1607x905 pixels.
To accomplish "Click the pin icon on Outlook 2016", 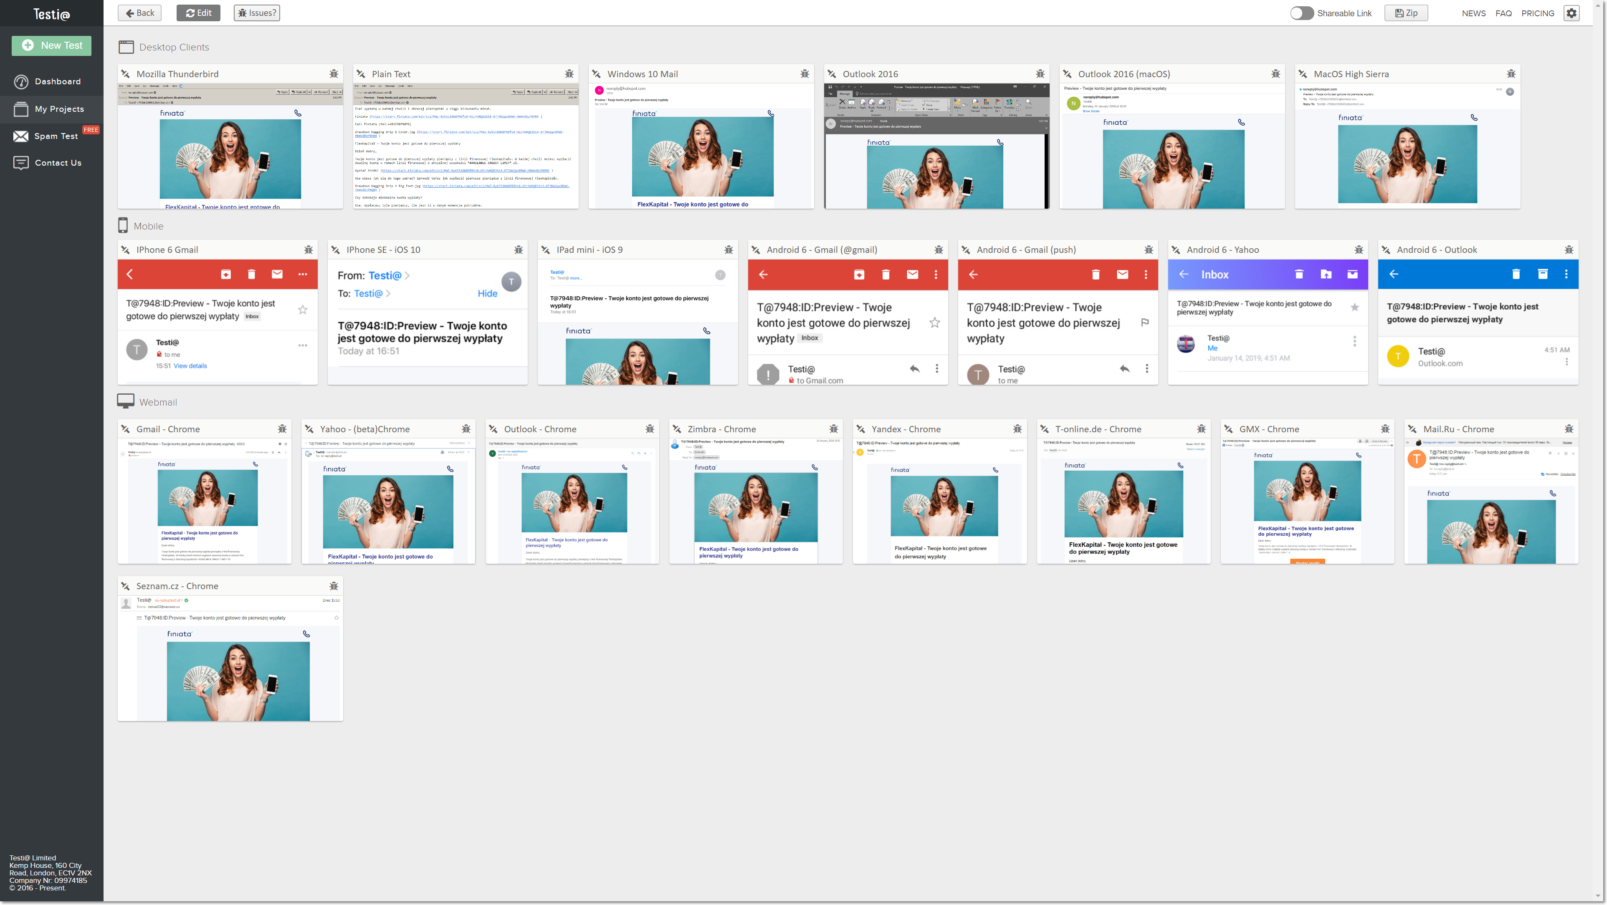I will pyautogui.click(x=835, y=73).
